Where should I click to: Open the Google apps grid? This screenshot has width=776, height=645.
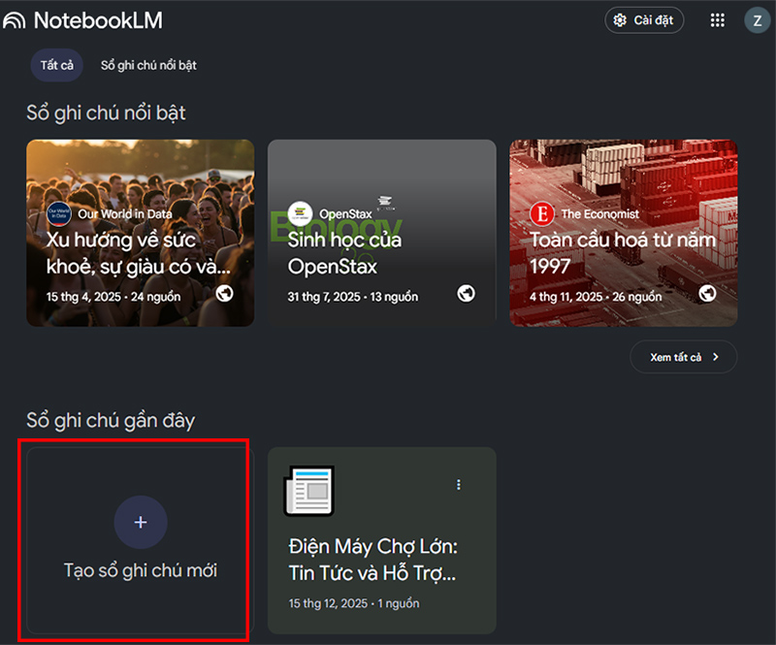pos(718,20)
